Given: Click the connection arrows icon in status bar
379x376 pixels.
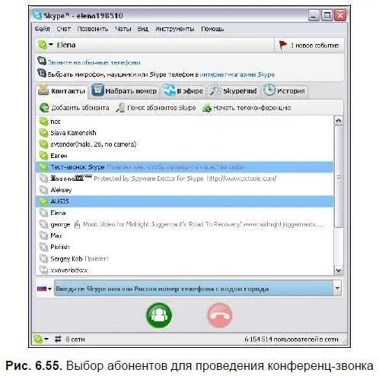Looking at the screenshot, I should coord(58,339).
